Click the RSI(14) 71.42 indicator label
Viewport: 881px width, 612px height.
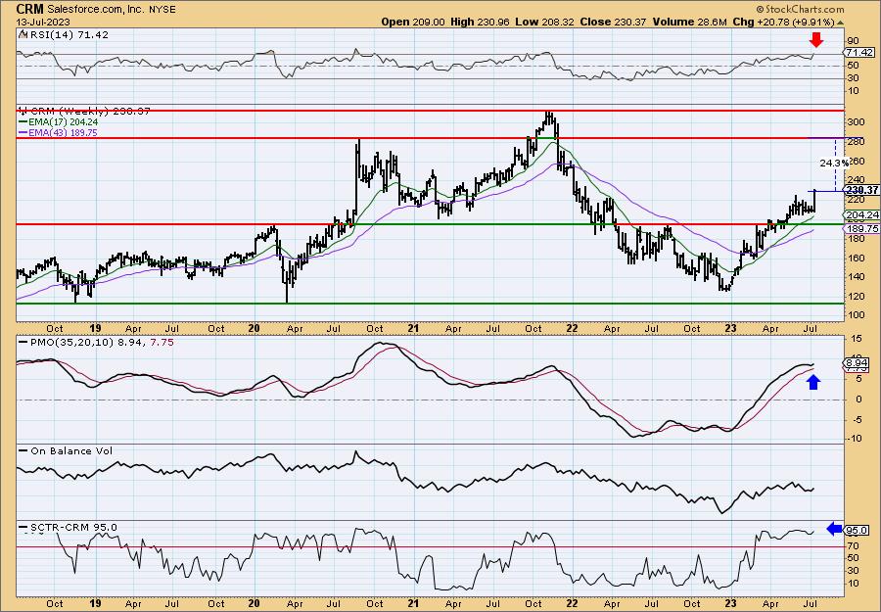(x=69, y=35)
